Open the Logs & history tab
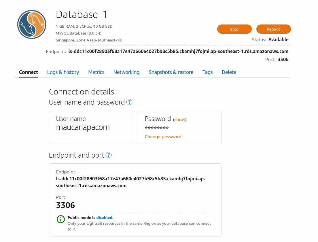Viewport: 318px width, 242px height. 63,72
